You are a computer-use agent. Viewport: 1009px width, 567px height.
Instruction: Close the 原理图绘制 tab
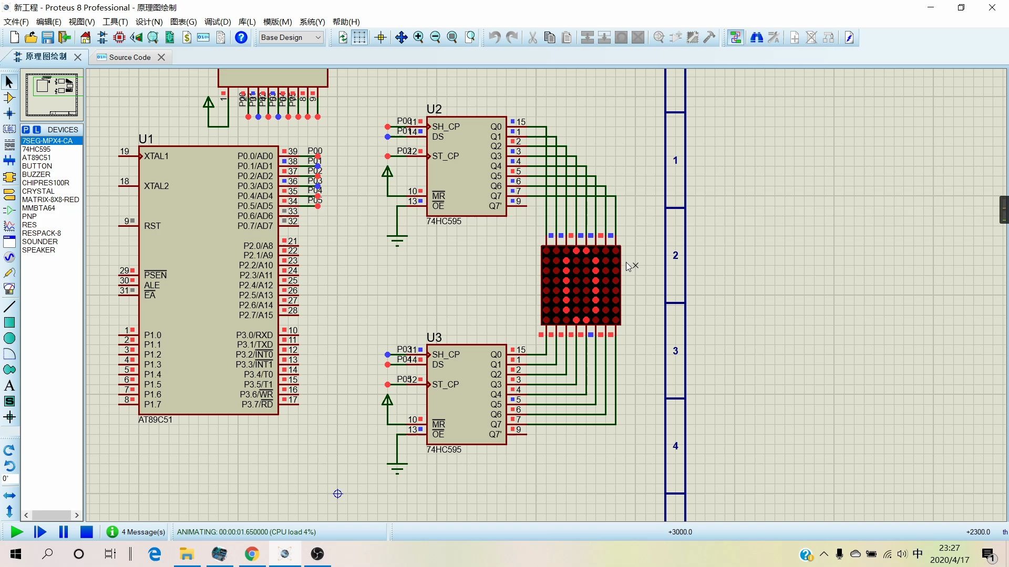coord(78,57)
